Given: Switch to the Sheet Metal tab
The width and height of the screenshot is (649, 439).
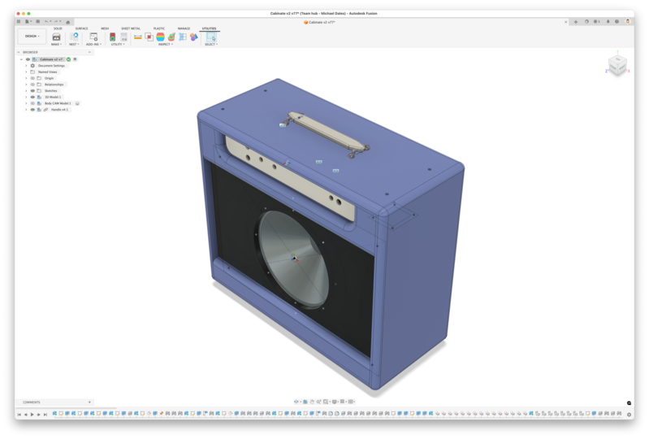Looking at the screenshot, I should (x=131, y=28).
